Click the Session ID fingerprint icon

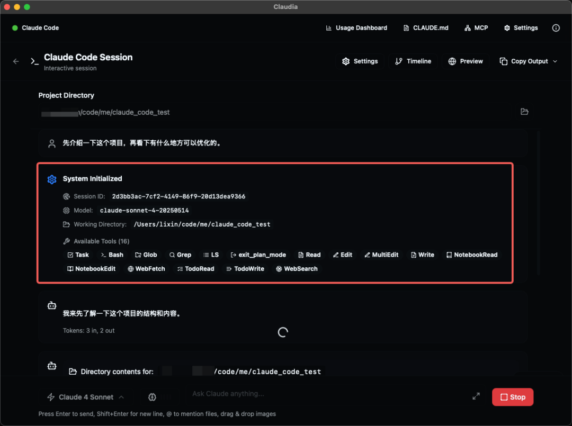[x=66, y=196]
